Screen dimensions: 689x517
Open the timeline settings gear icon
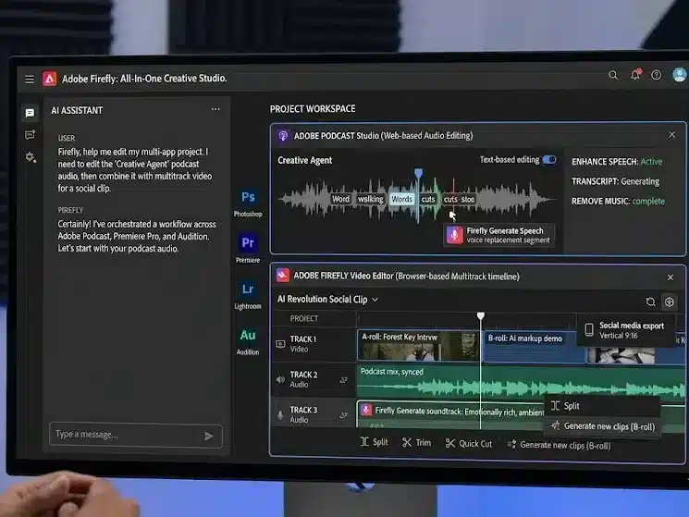(x=670, y=302)
